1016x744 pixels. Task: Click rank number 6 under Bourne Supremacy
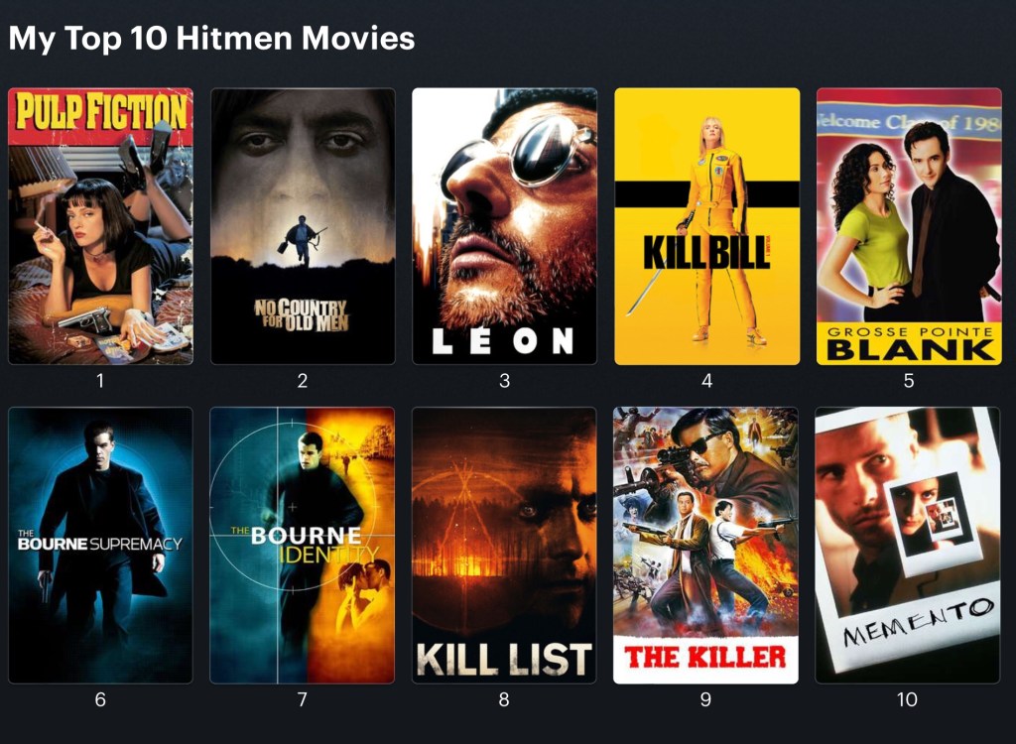click(100, 699)
